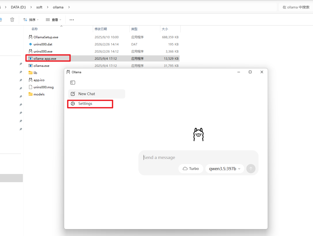
Task: Click the Explorer delete trash icon
Action: point(12,20)
